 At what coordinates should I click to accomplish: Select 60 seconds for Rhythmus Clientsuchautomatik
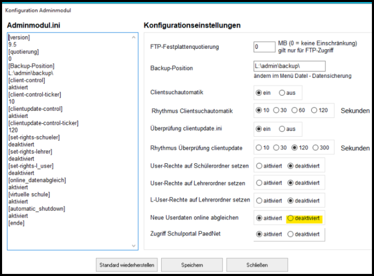click(294, 111)
